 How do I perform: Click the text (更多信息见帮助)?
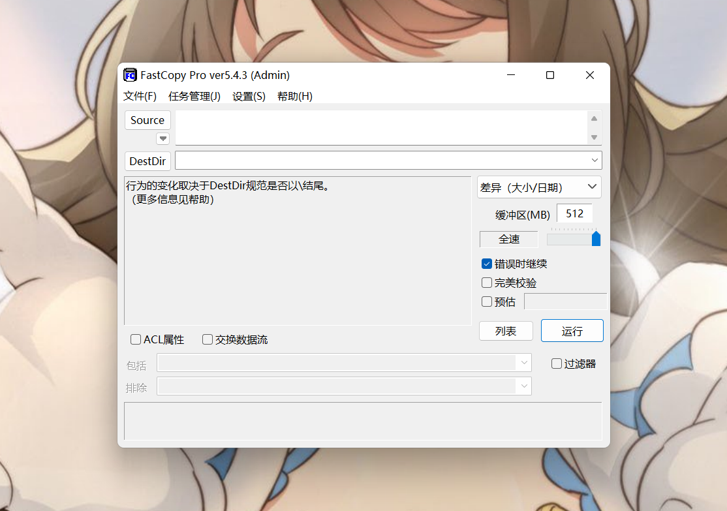coord(172,200)
